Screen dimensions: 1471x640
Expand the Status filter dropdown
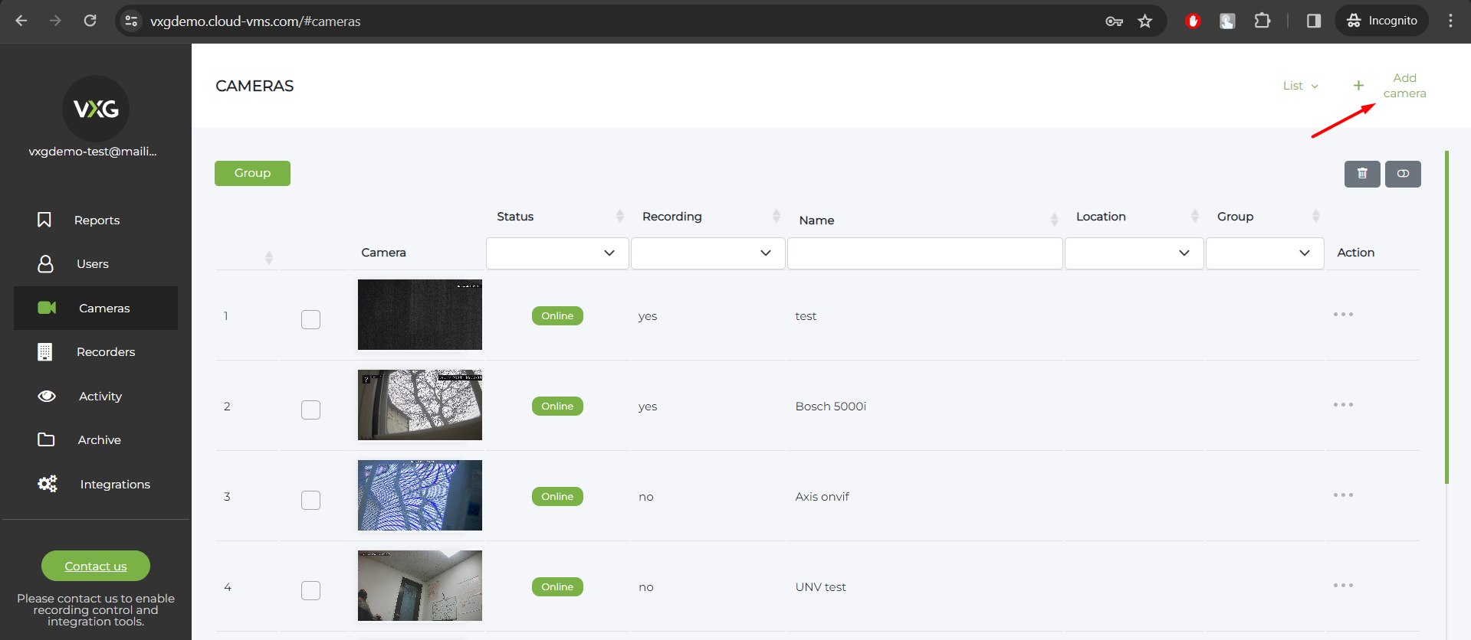click(557, 253)
